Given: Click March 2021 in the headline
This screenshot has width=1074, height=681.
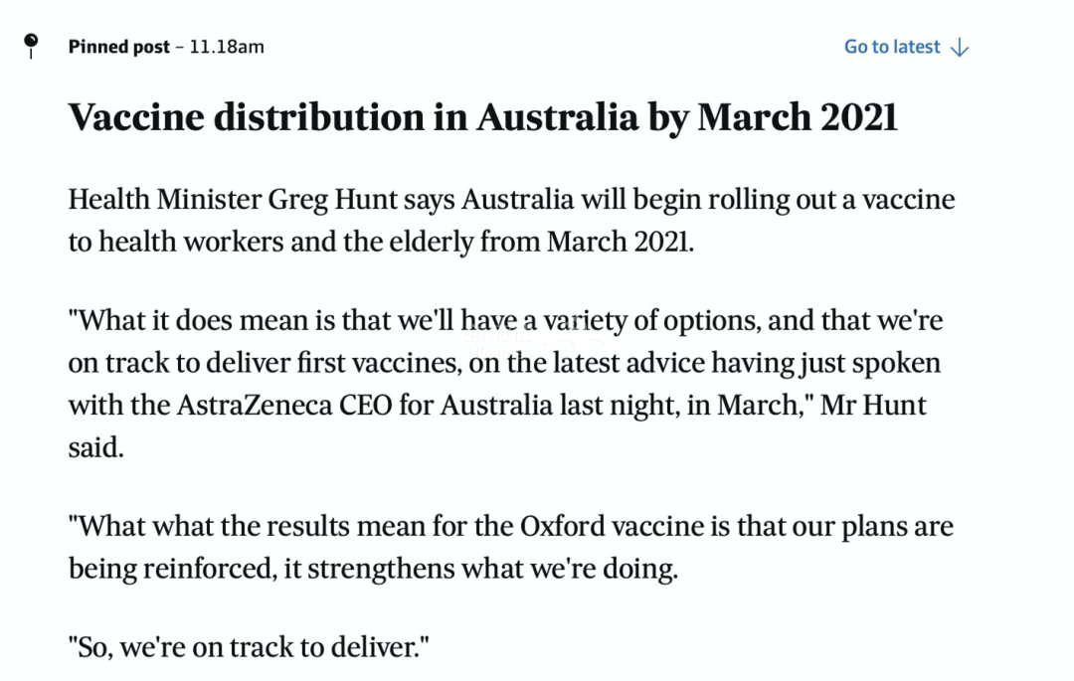Looking at the screenshot, I should pyautogui.click(x=798, y=117).
